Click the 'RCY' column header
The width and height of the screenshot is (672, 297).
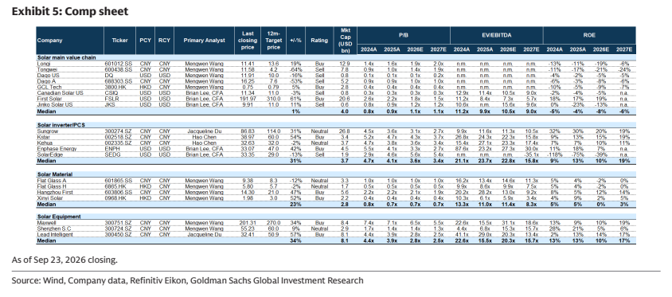pyautogui.click(x=164, y=41)
